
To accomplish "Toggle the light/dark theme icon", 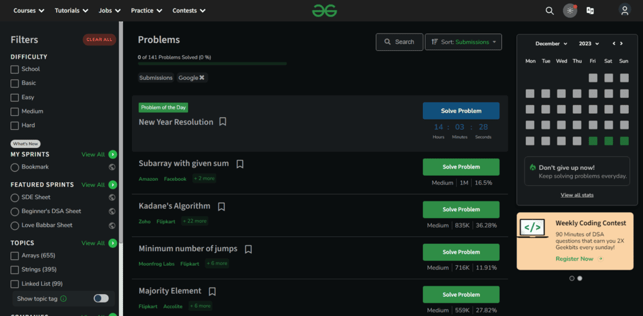I will 570,11.
